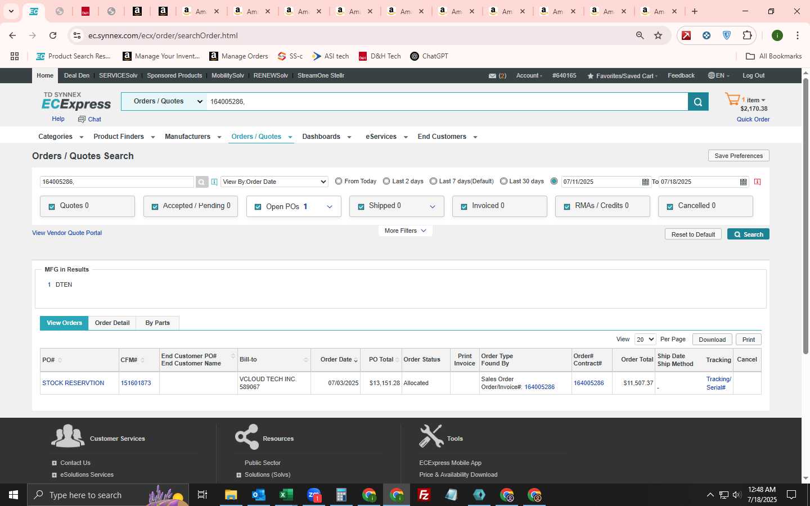Expand More Filters
Image resolution: width=810 pixels, height=506 pixels.
(405, 231)
